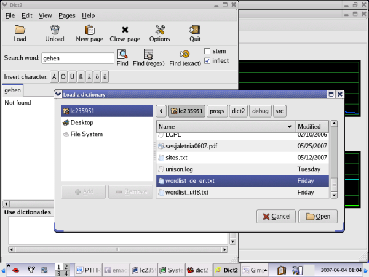Go to the progs path folder
The image size is (369, 277).
point(217,111)
